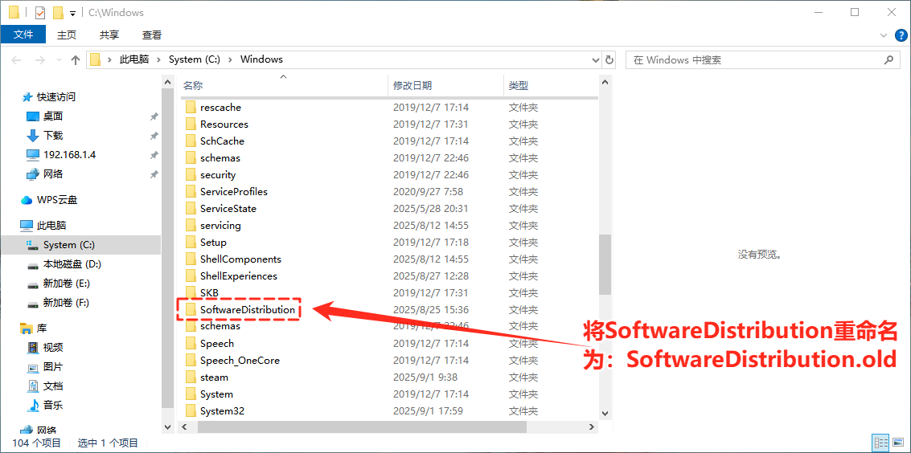Collapse the ribbon with chevron arrow
Image resolution: width=911 pixels, height=453 pixels.
[x=884, y=35]
